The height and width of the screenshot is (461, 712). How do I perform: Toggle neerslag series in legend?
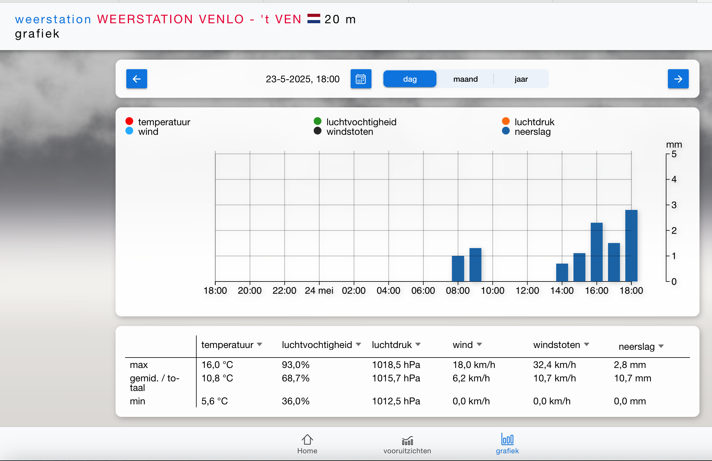pyautogui.click(x=532, y=132)
